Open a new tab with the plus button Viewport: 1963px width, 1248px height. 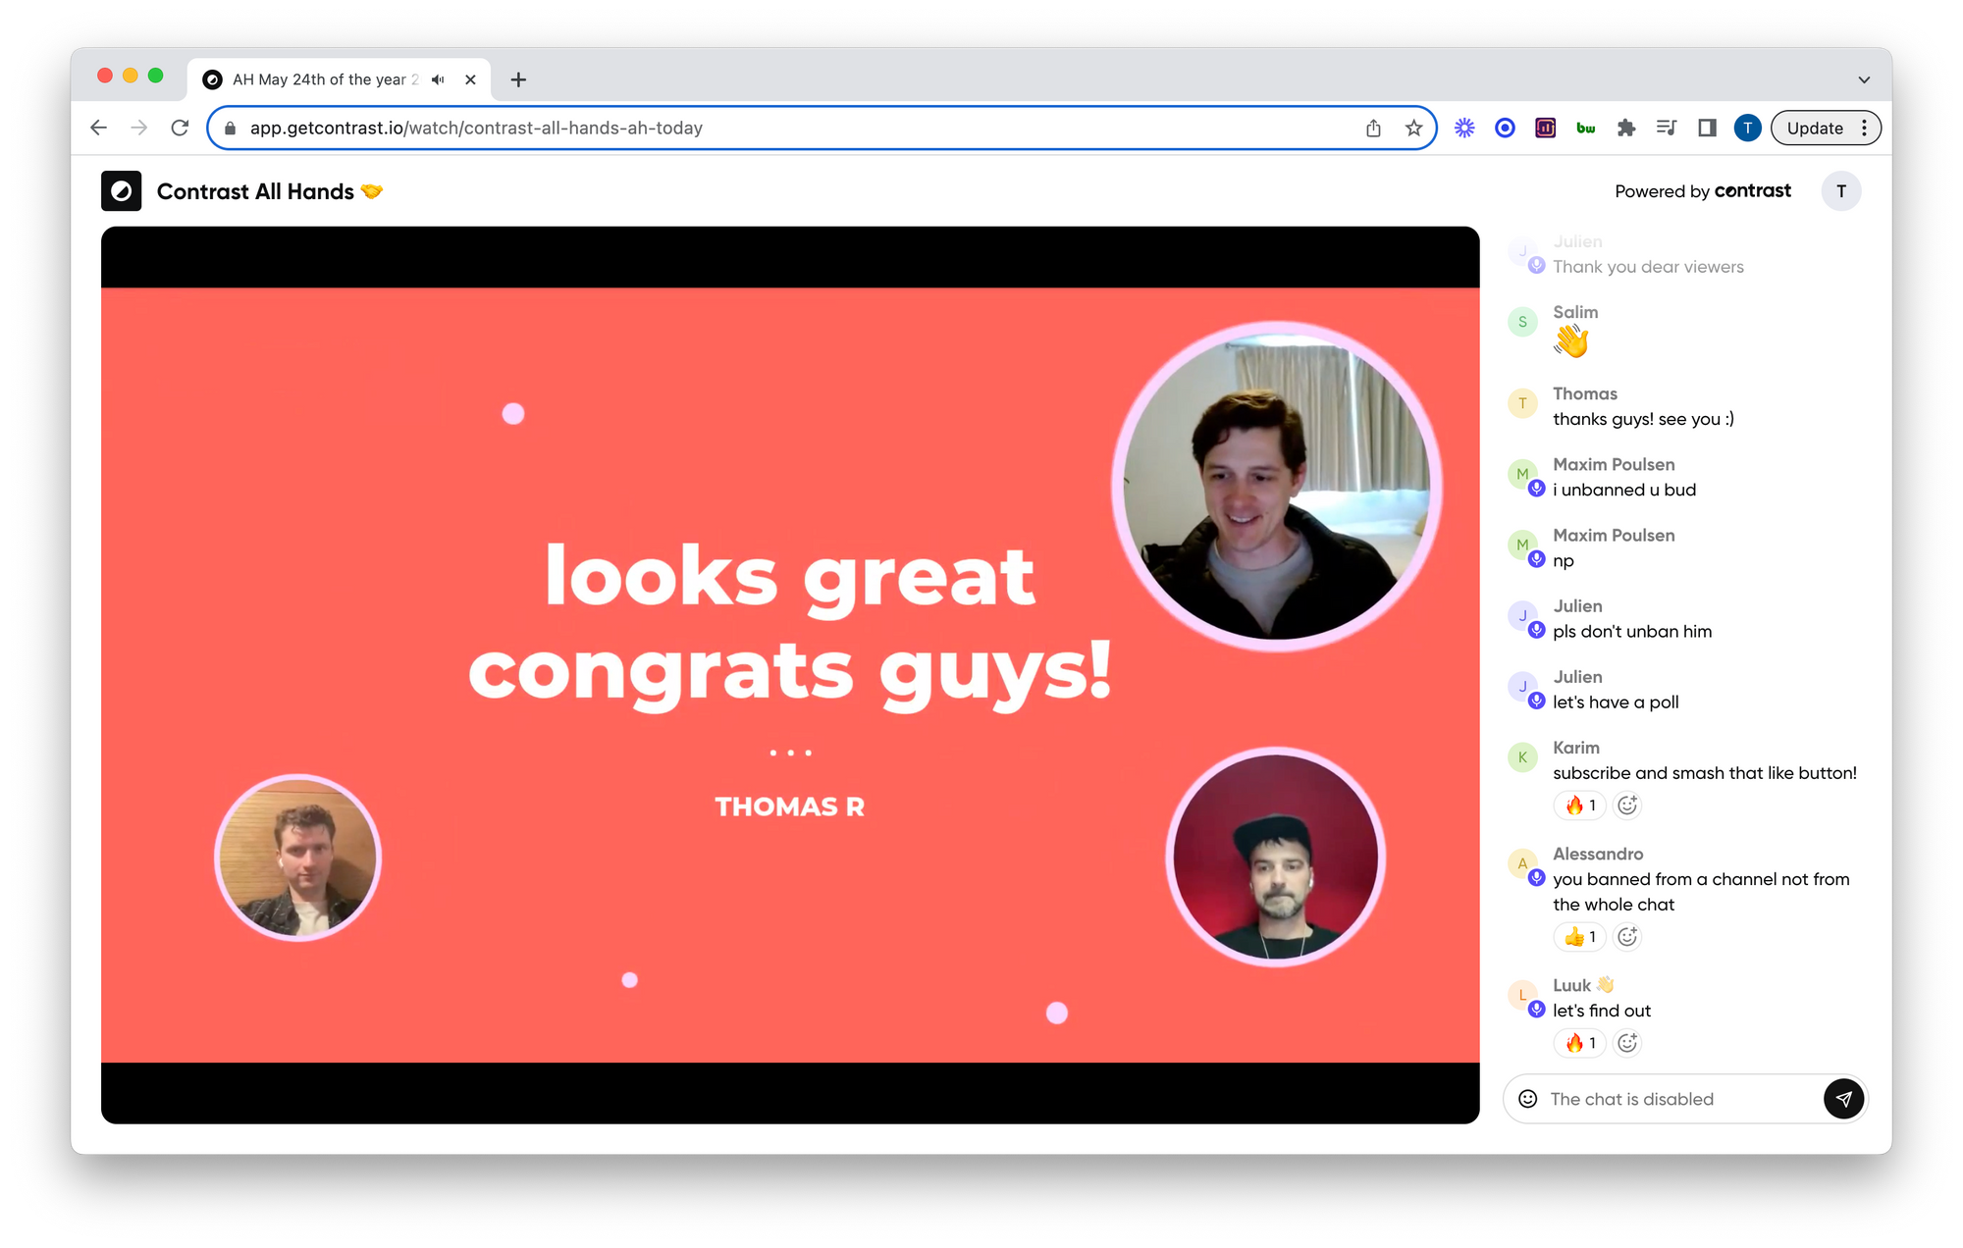518,79
